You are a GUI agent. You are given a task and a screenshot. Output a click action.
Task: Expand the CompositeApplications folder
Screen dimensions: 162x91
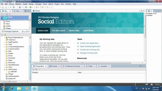pos(5,47)
